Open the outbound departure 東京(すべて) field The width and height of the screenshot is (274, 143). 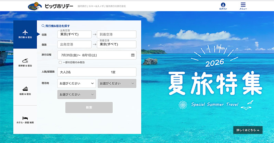[74, 34]
